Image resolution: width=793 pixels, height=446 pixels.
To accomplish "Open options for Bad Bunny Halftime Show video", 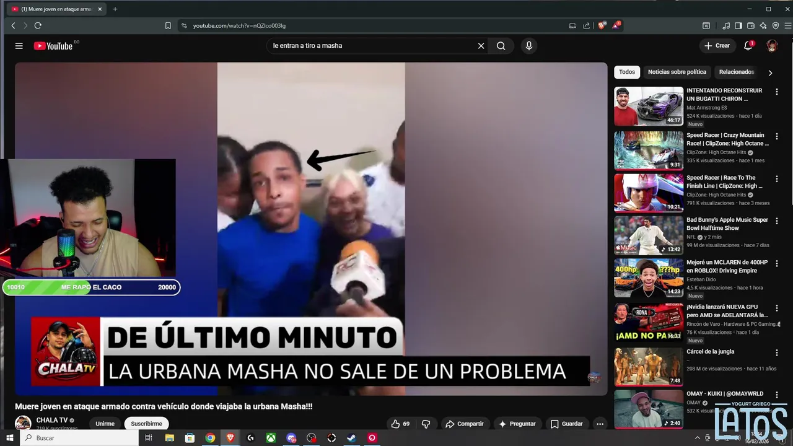I will point(776,221).
